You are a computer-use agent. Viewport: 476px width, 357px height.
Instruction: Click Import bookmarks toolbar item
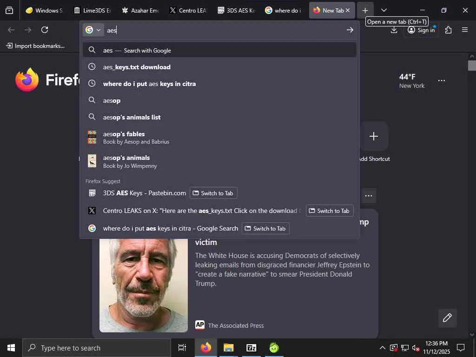[x=35, y=46]
